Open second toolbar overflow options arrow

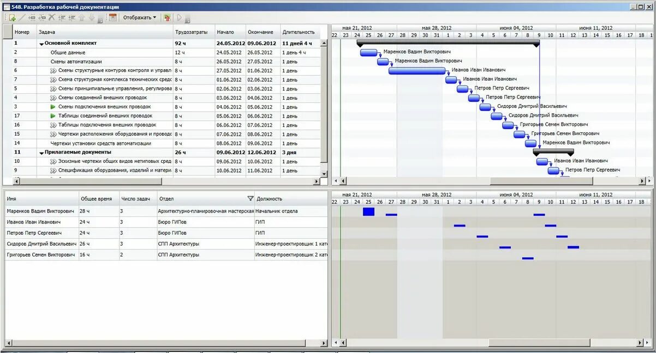[187, 20]
